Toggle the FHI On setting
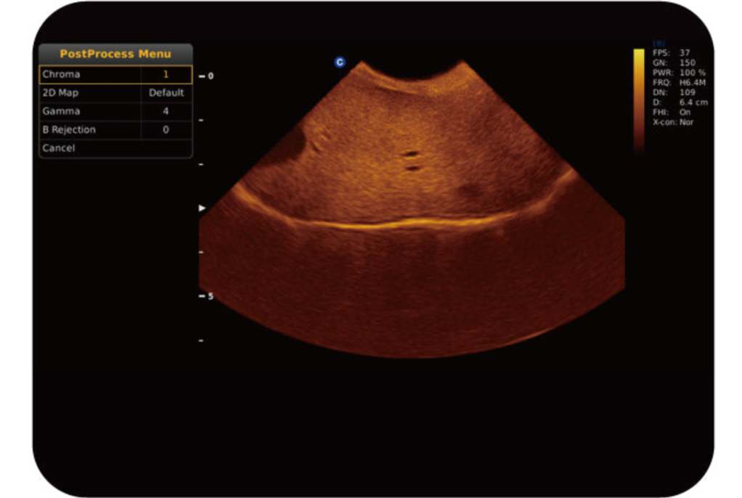This screenshot has height=498, width=742. coord(671,113)
